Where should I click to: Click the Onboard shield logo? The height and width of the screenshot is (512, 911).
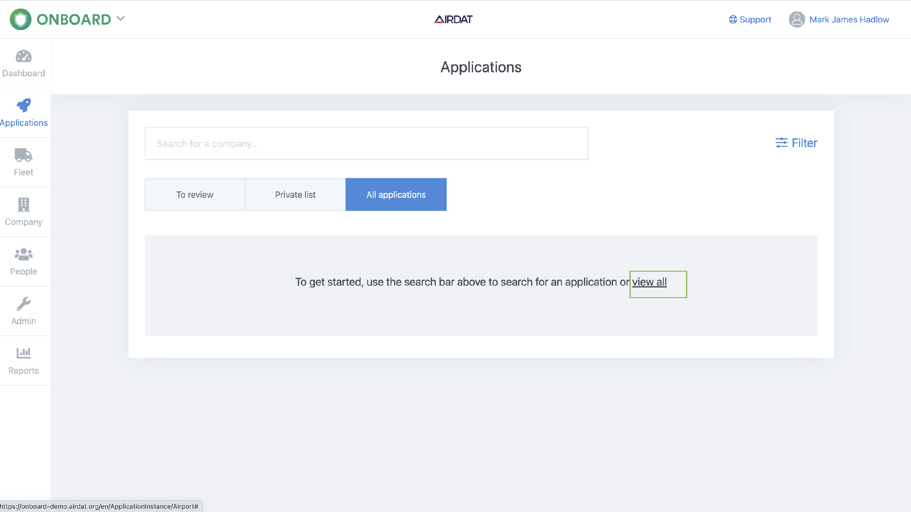click(21, 19)
